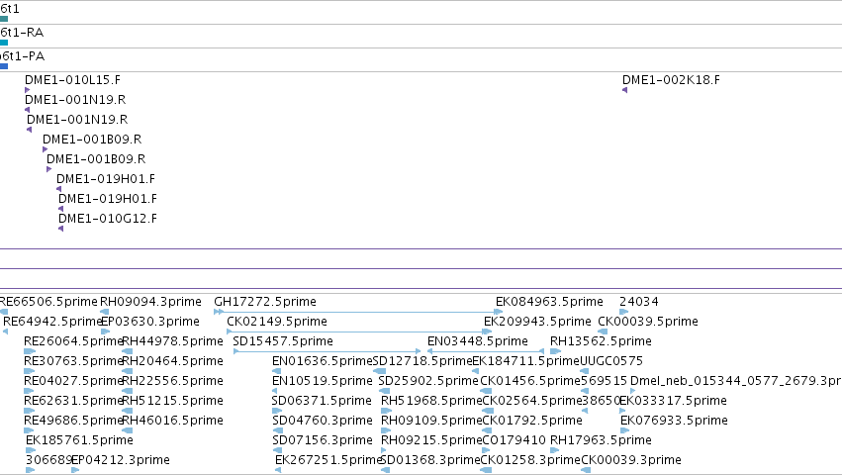842x475 pixels.
Task: Select the 6t1-PA protein label
Action: 22,55
